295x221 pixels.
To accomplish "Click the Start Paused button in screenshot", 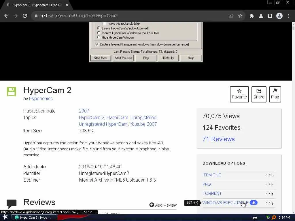I will pyautogui.click(x=123, y=58).
